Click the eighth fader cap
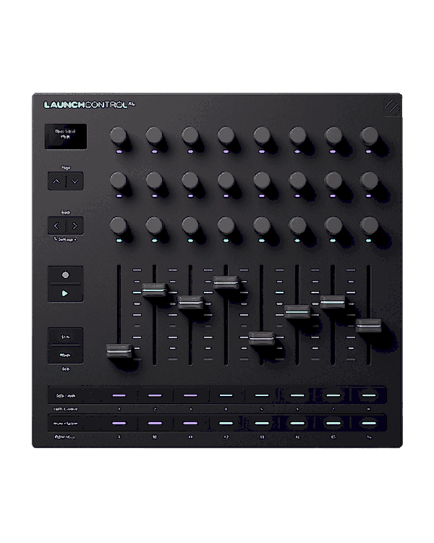Screen dimensions: 434x543 coord(369,326)
